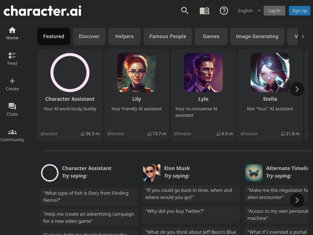Select the Stella character avatar
The height and width of the screenshot is (235, 313).
(270, 73)
